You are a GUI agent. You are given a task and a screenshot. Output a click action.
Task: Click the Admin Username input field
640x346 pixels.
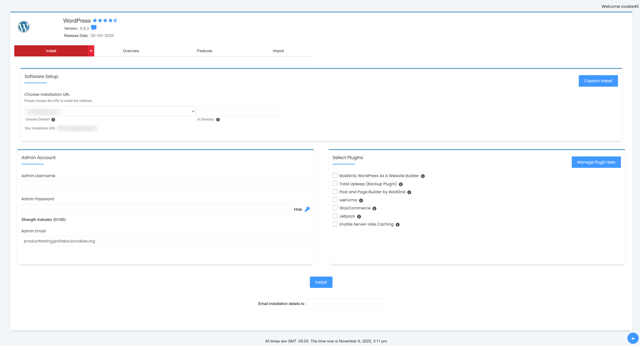click(165, 185)
